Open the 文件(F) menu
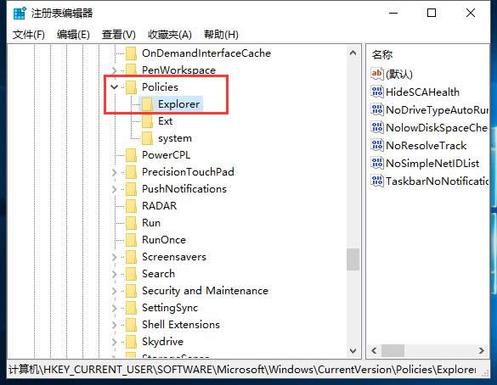 [x=29, y=35]
